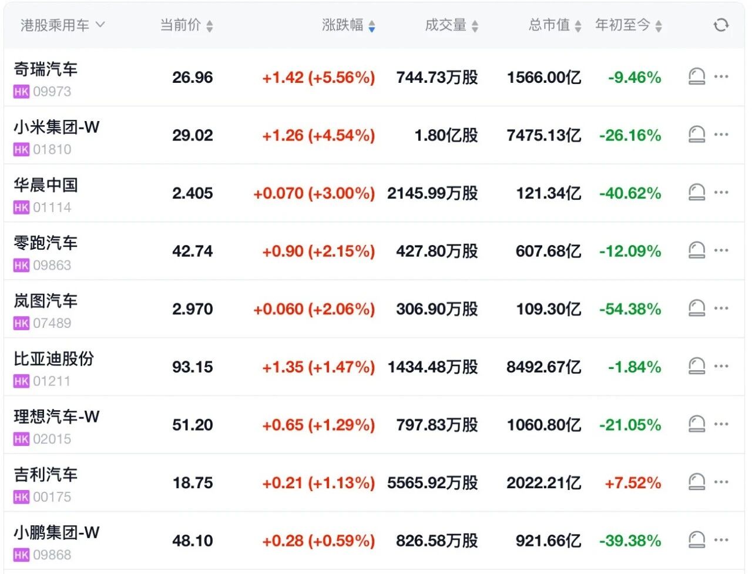
Task: Click stock code 09868
Action: pos(52,555)
